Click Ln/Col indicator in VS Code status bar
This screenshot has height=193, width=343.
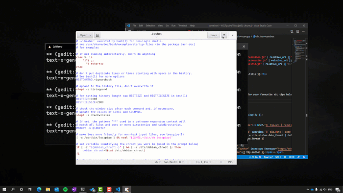point(255,157)
